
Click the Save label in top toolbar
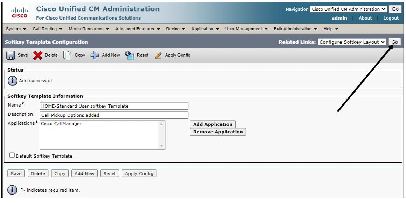23,55
